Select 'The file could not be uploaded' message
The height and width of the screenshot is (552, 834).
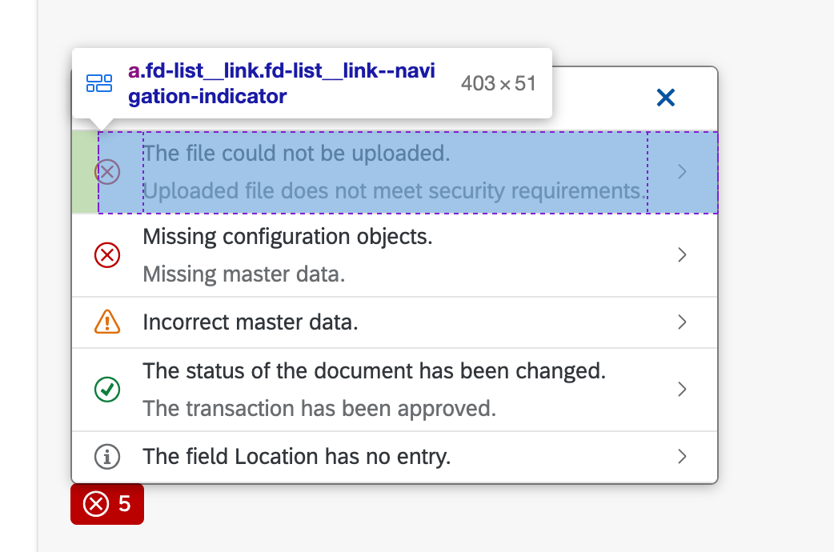(296, 153)
